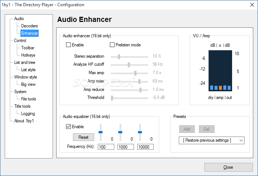Click the Stereo separation slider
This screenshot has height=176, width=258.
(x=130, y=57)
